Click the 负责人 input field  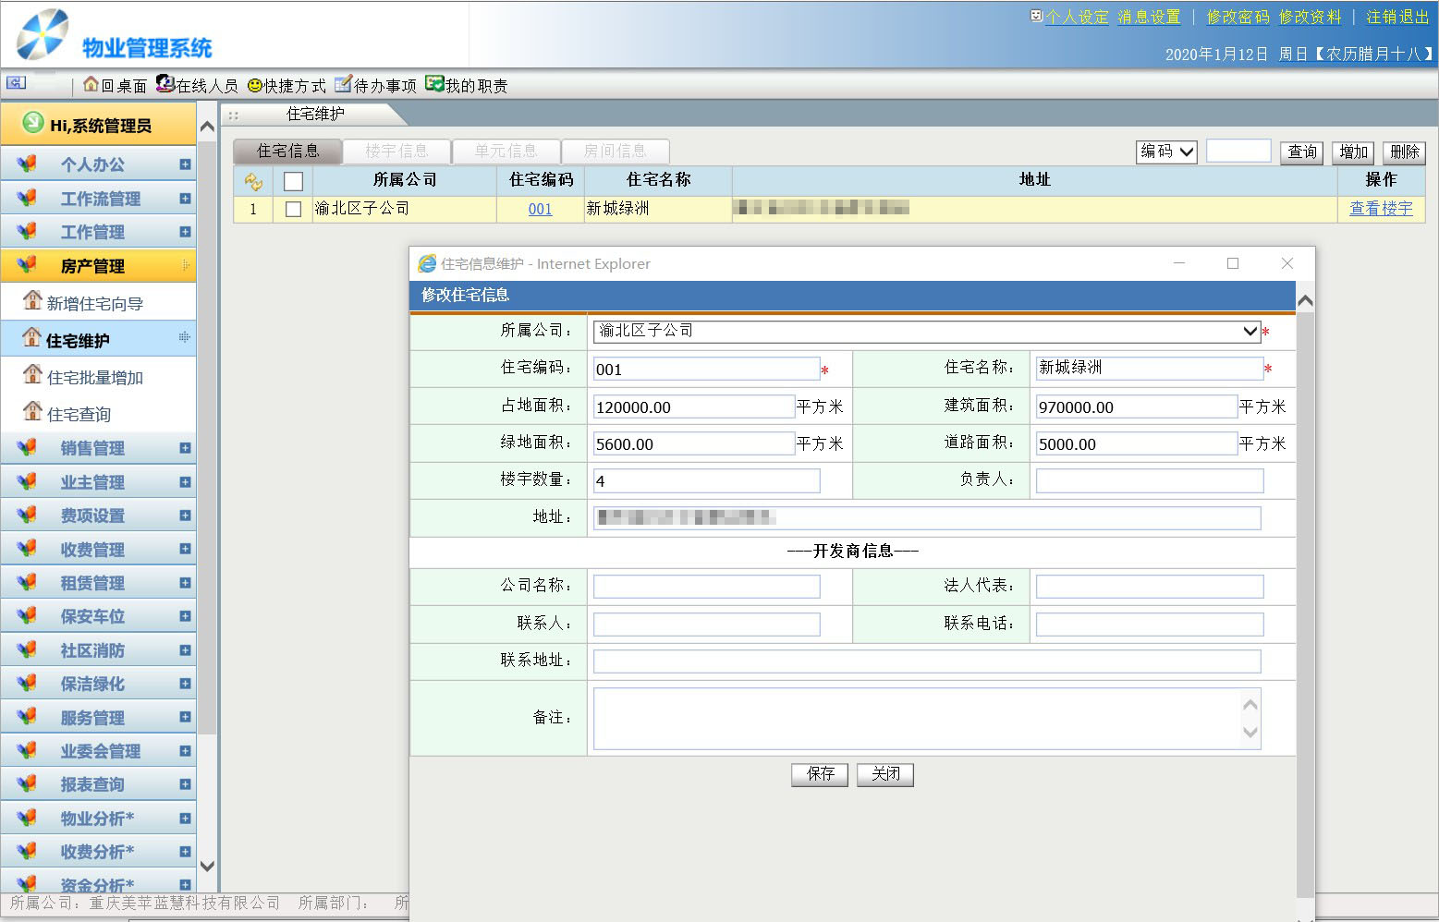pyautogui.click(x=1149, y=481)
